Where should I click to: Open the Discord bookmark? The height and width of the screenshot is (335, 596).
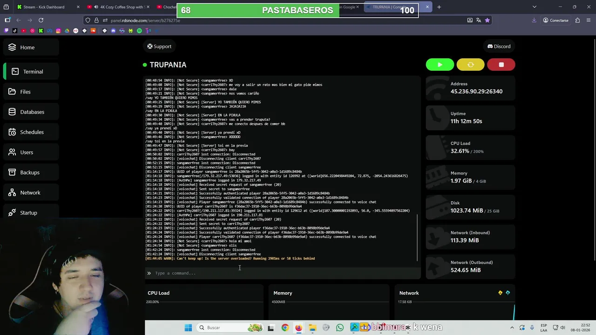[x=113, y=31]
